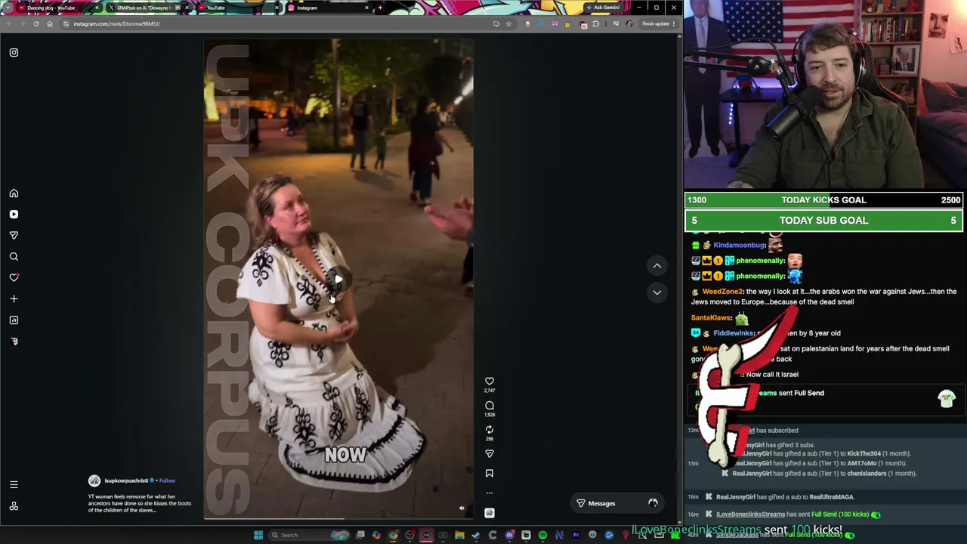The image size is (967, 544).
Task: Open comments on the reel
Action: click(x=490, y=406)
